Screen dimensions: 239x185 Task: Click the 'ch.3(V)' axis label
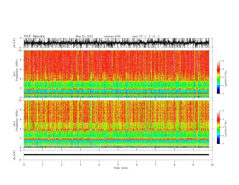(14, 155)
